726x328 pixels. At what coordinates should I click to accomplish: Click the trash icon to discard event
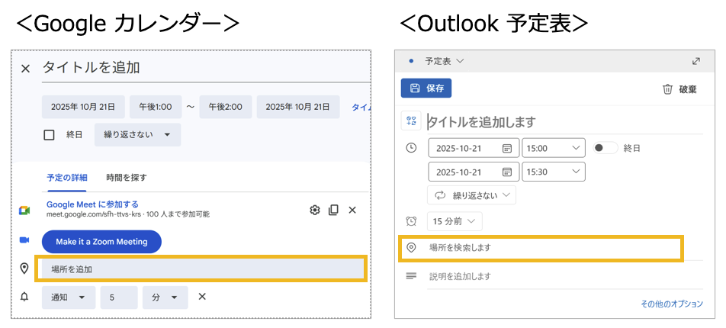tap(667, 89)
